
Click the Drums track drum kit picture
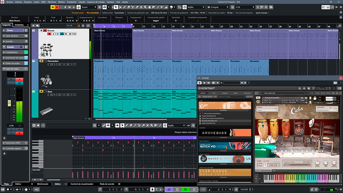(x=46, y=50)
